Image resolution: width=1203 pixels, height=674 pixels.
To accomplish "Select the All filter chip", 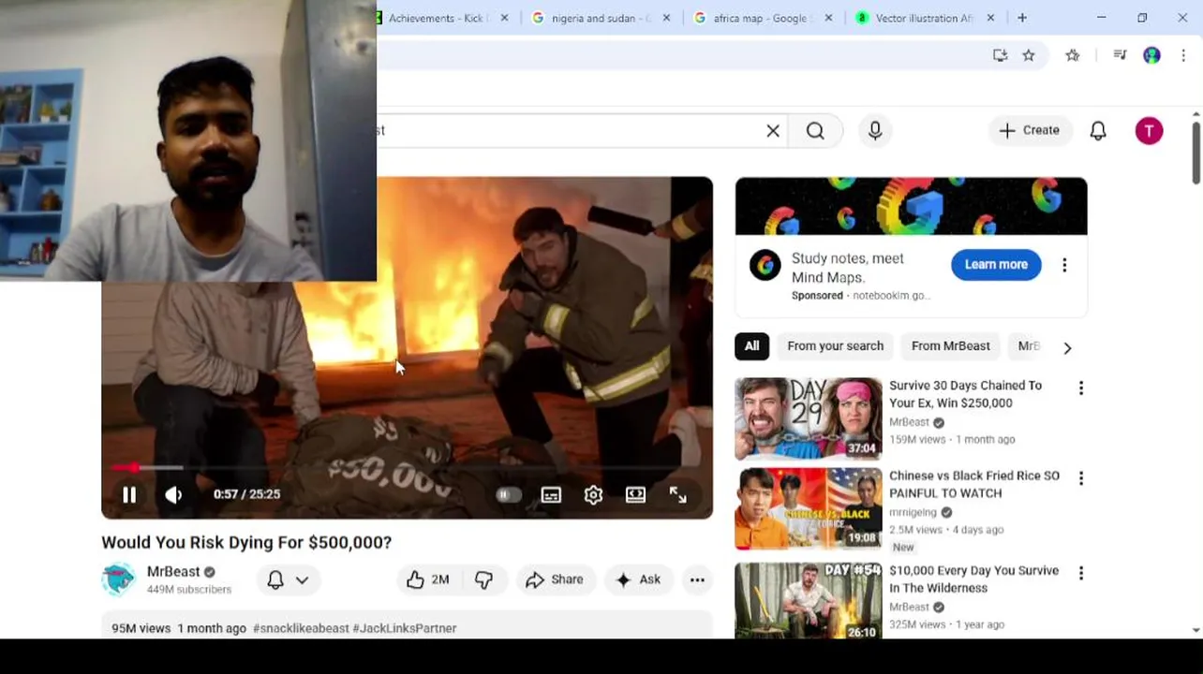I will [751, 346].
